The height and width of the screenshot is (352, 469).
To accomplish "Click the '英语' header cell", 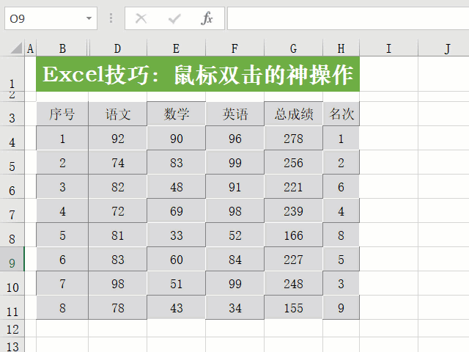I will click(234, 114).
